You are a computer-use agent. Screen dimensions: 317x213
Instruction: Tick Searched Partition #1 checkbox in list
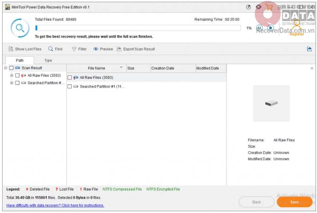coord(70,86)
